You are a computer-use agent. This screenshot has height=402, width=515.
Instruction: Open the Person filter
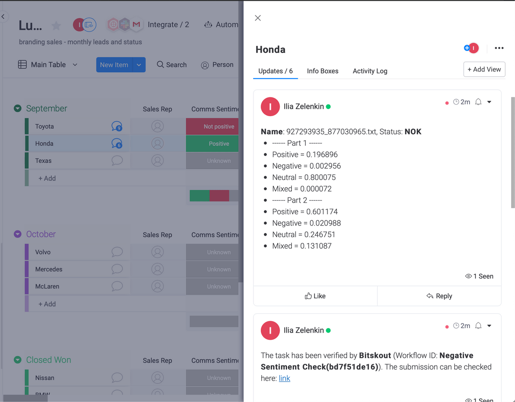(x=217, y=65)
